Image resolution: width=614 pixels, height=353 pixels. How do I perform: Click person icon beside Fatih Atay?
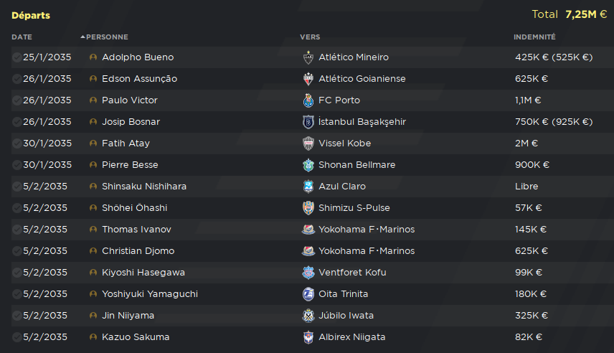pyautogui.click(x=93, y=143)
